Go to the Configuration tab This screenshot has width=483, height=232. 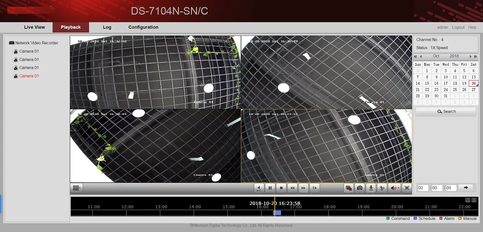143,27
